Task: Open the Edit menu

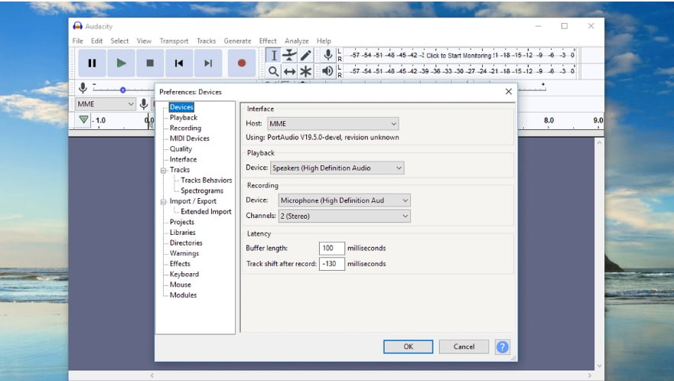Action: tap(96, 41)
